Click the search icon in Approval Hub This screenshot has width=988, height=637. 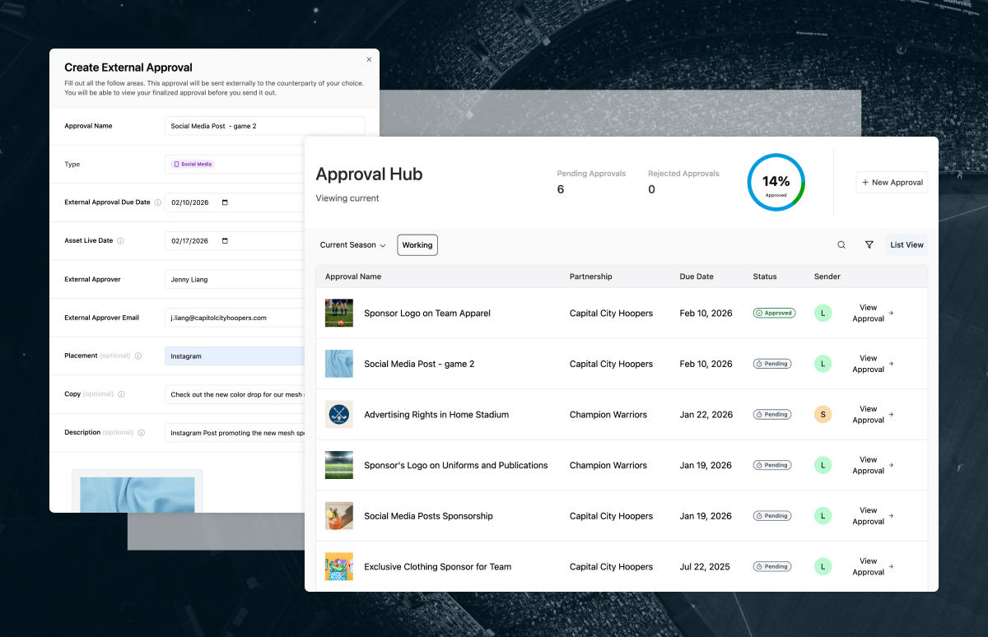(x=841, y=244)
